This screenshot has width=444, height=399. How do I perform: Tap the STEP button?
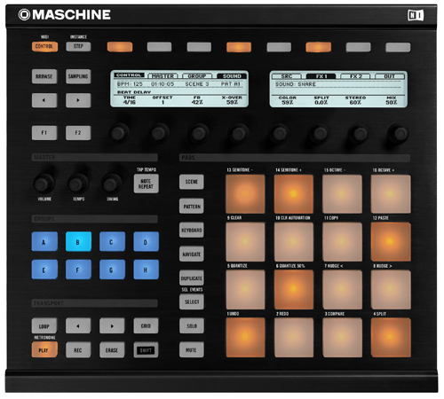tap(78, 46)
